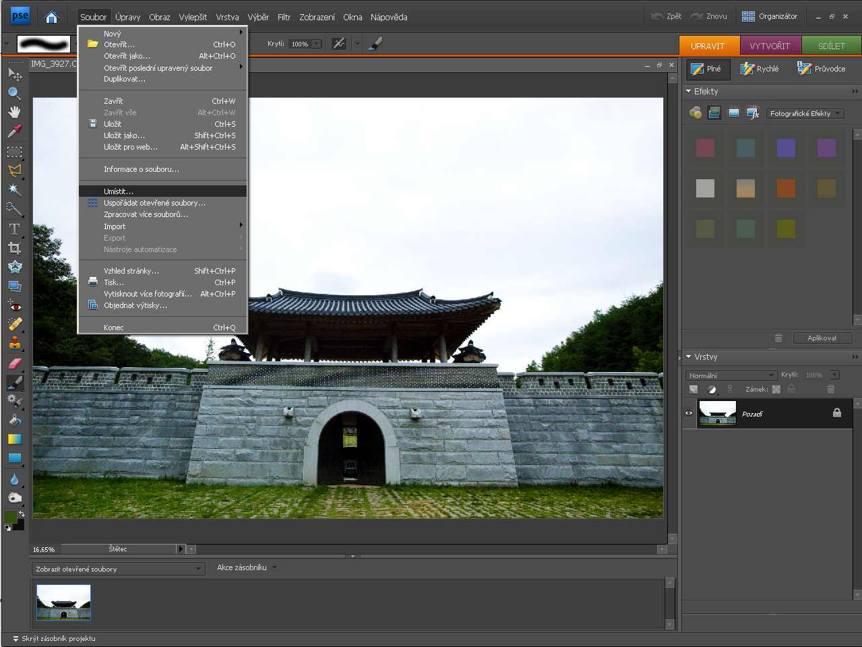Switch to the VYTVOŘIT tab
The image size is (862, 647).
tap(770, 46)
